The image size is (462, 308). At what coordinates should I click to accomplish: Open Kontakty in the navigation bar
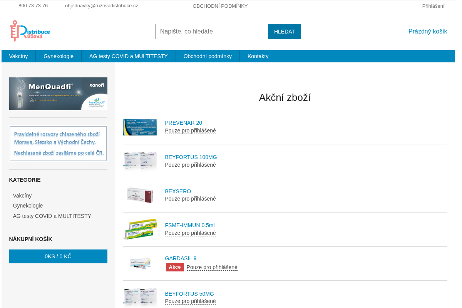tap(258, 56)
